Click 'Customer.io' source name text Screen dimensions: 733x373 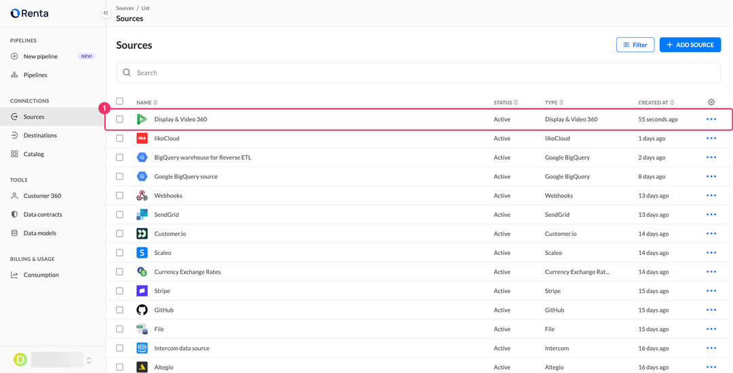pyautogui.click(x=170, y=233)
